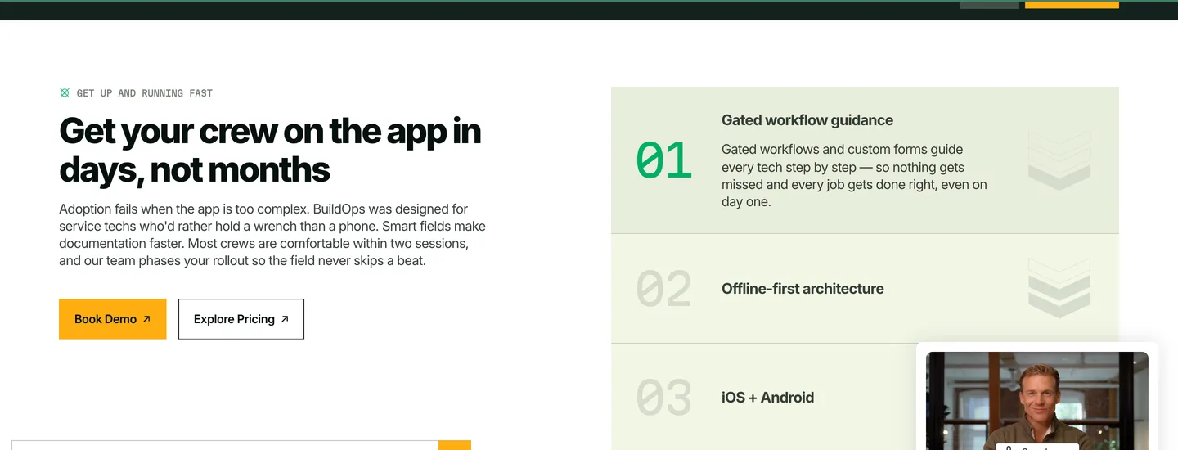Click the heading Get your crew on the app
This screenshot has width=1178, height=450.
(x=270, y=151)
